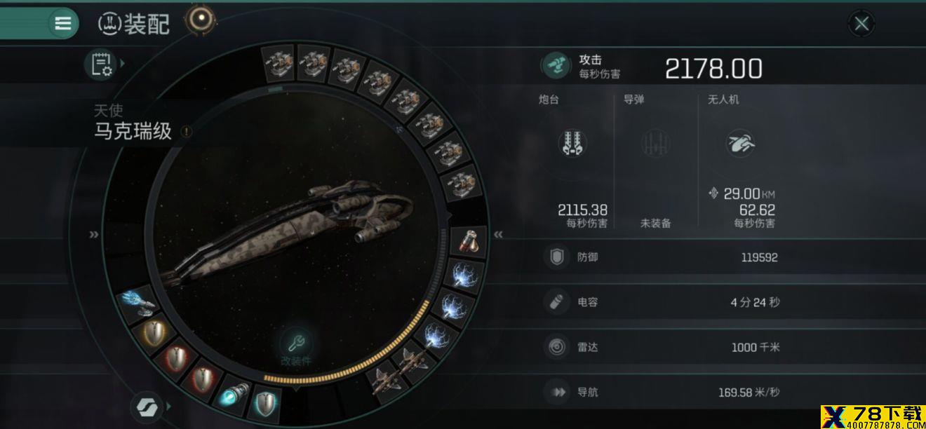Click the warning info icon beside 马克瑞级

click(x=186, y=131)
